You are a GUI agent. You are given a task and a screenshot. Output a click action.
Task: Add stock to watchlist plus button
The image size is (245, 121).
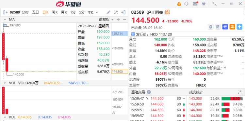(239, 27)
